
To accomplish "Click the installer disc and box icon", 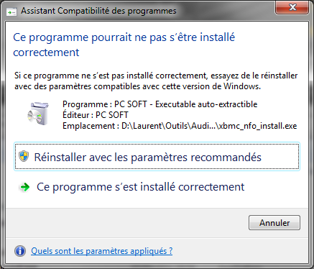I will pos(38,114).
